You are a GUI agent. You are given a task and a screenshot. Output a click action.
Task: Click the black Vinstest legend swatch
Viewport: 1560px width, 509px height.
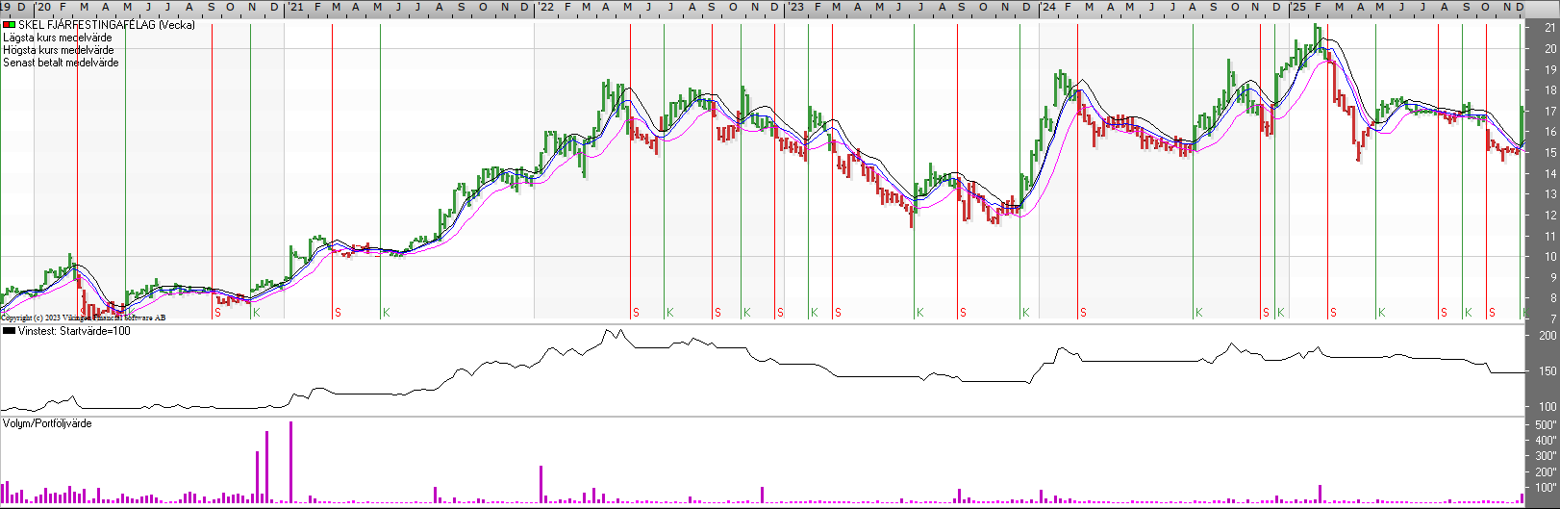[10, 331]
